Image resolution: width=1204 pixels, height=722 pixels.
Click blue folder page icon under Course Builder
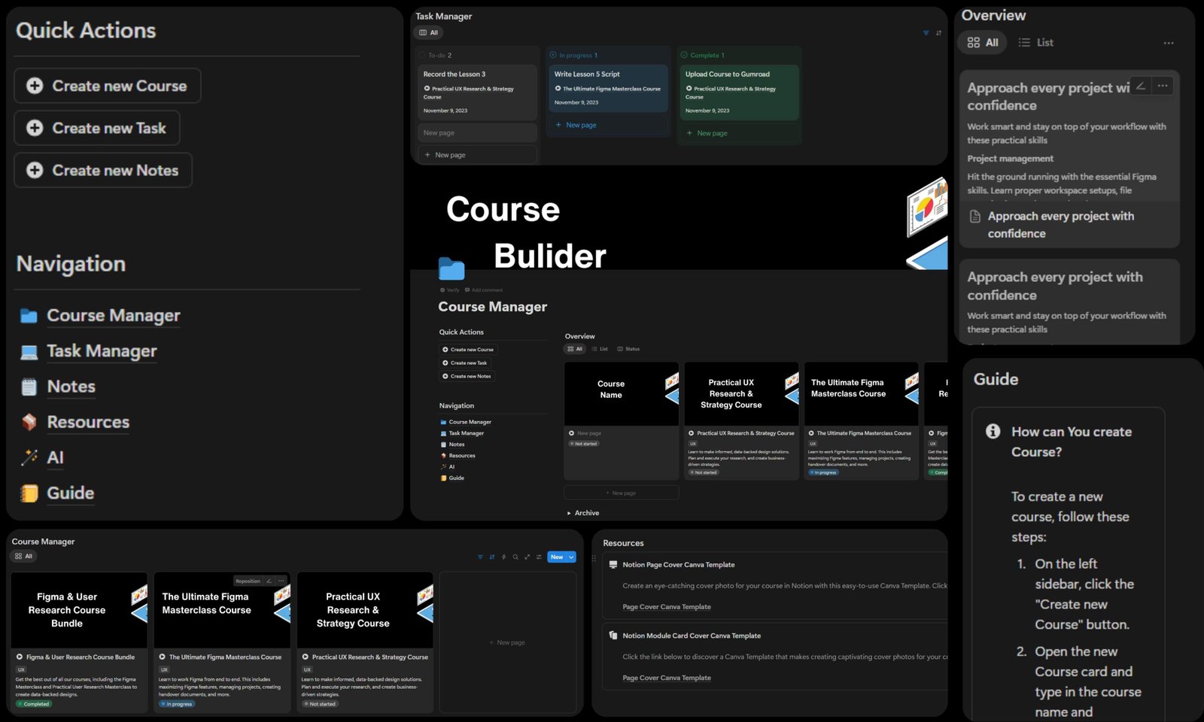(x=451, y=268)
